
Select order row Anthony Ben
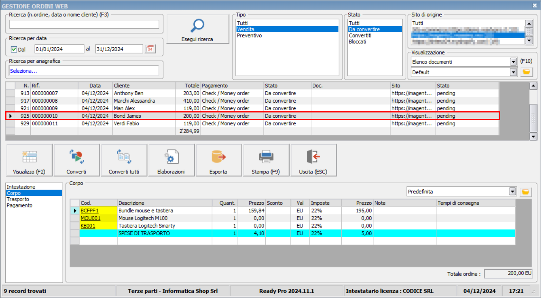tap(252, 93)
